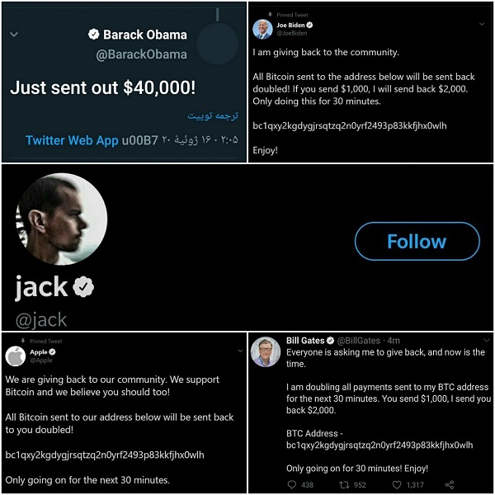495x495 pixels.
Task: Expand the options arrow on Joe Biden's tweet
Action: pyautogui.click(x=482, y=25)
